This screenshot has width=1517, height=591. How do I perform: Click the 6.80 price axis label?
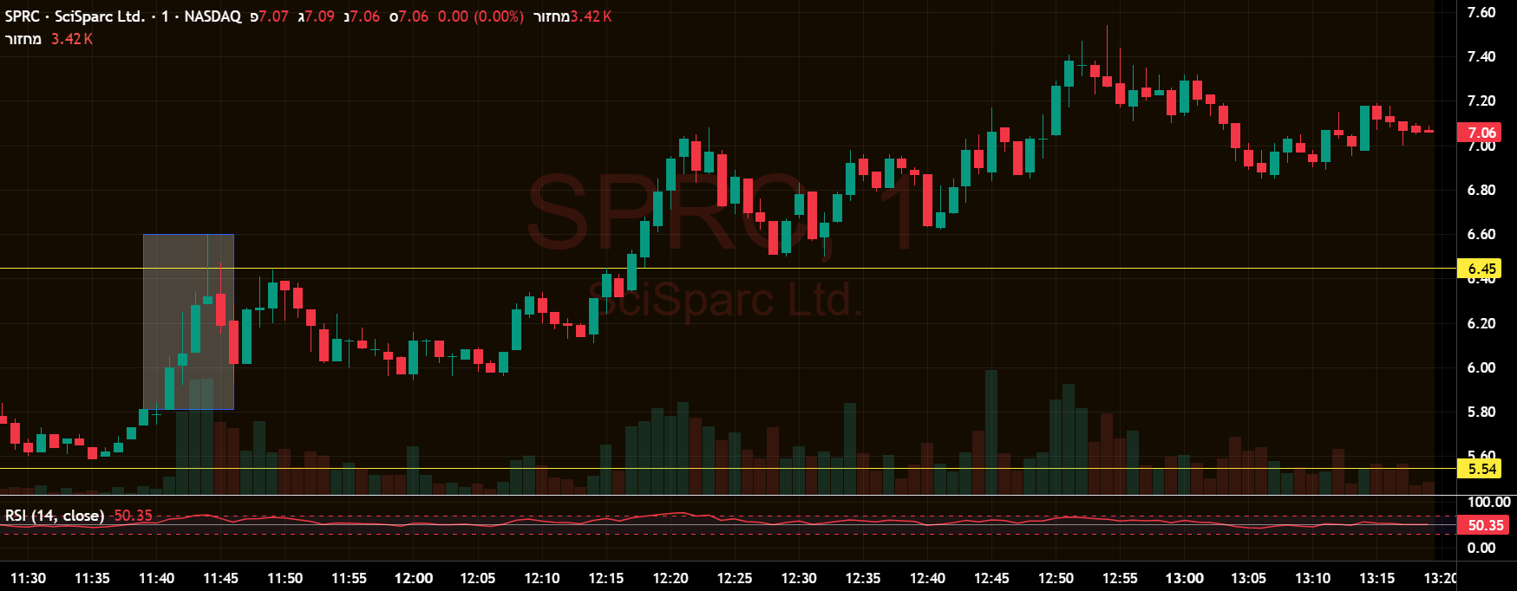pyautogui.click(x=1481, y=190)
